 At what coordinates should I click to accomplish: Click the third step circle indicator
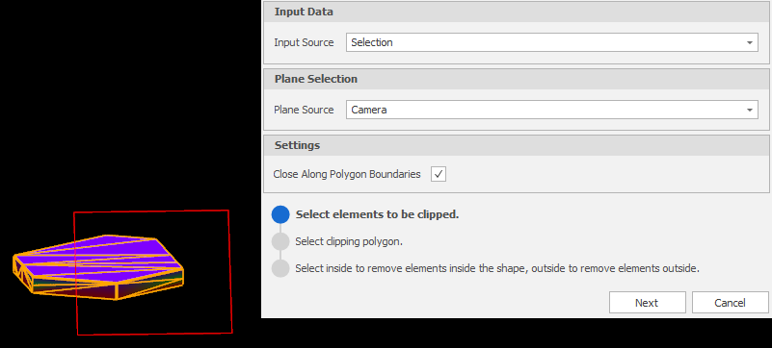click(x=280, y=268)
